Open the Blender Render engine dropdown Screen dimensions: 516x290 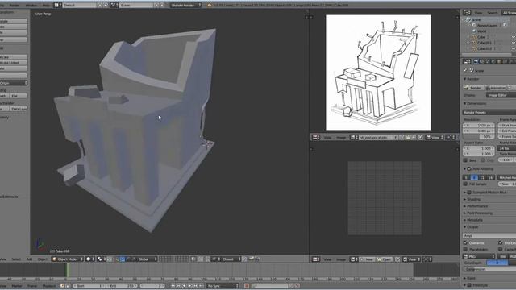(186, 6)
